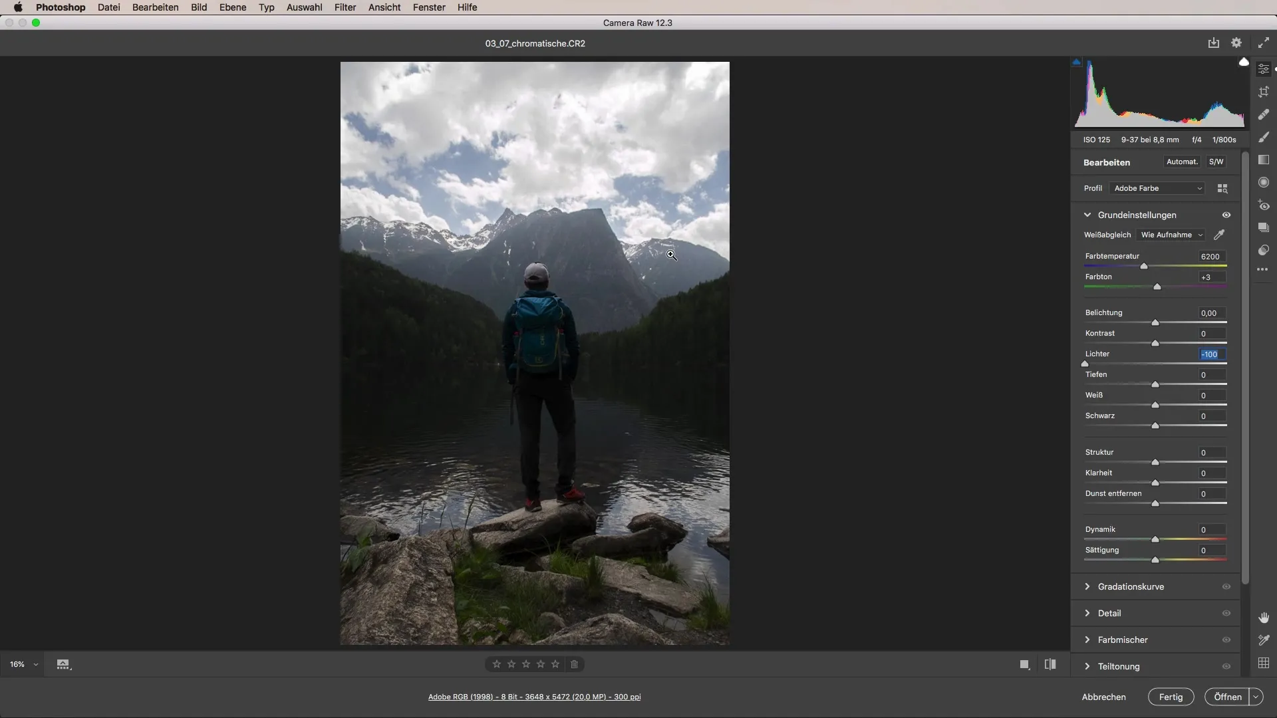Screen dimensions: 1277x718
Task: Click the edit panel vertical scrollbar
Action: 1245,369
